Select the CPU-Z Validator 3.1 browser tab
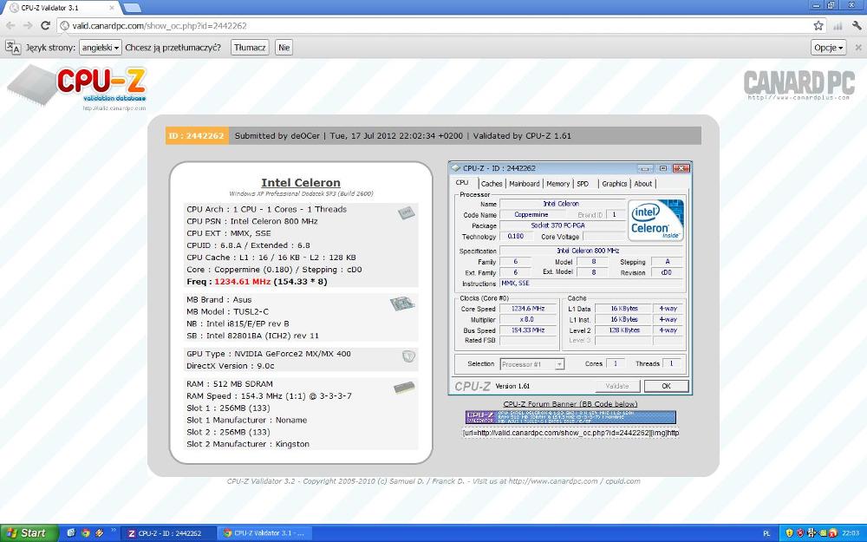This screenshot has width=867, height=542. 61,8
